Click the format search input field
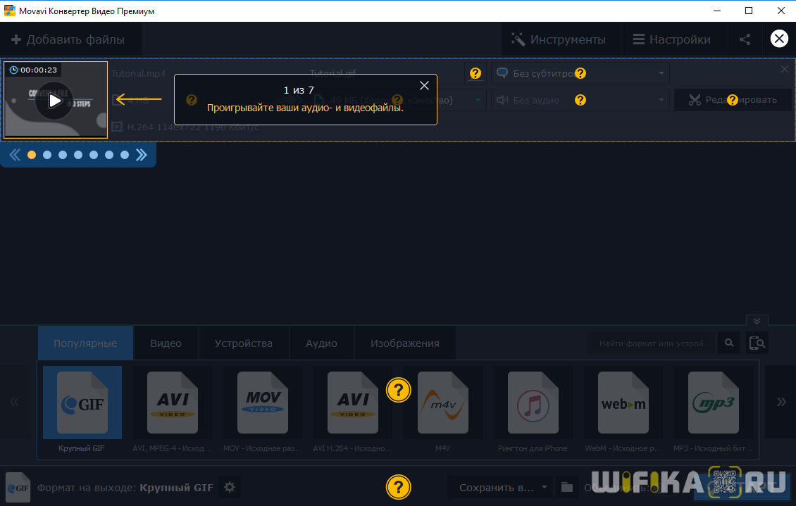 (x=652, y=343)
